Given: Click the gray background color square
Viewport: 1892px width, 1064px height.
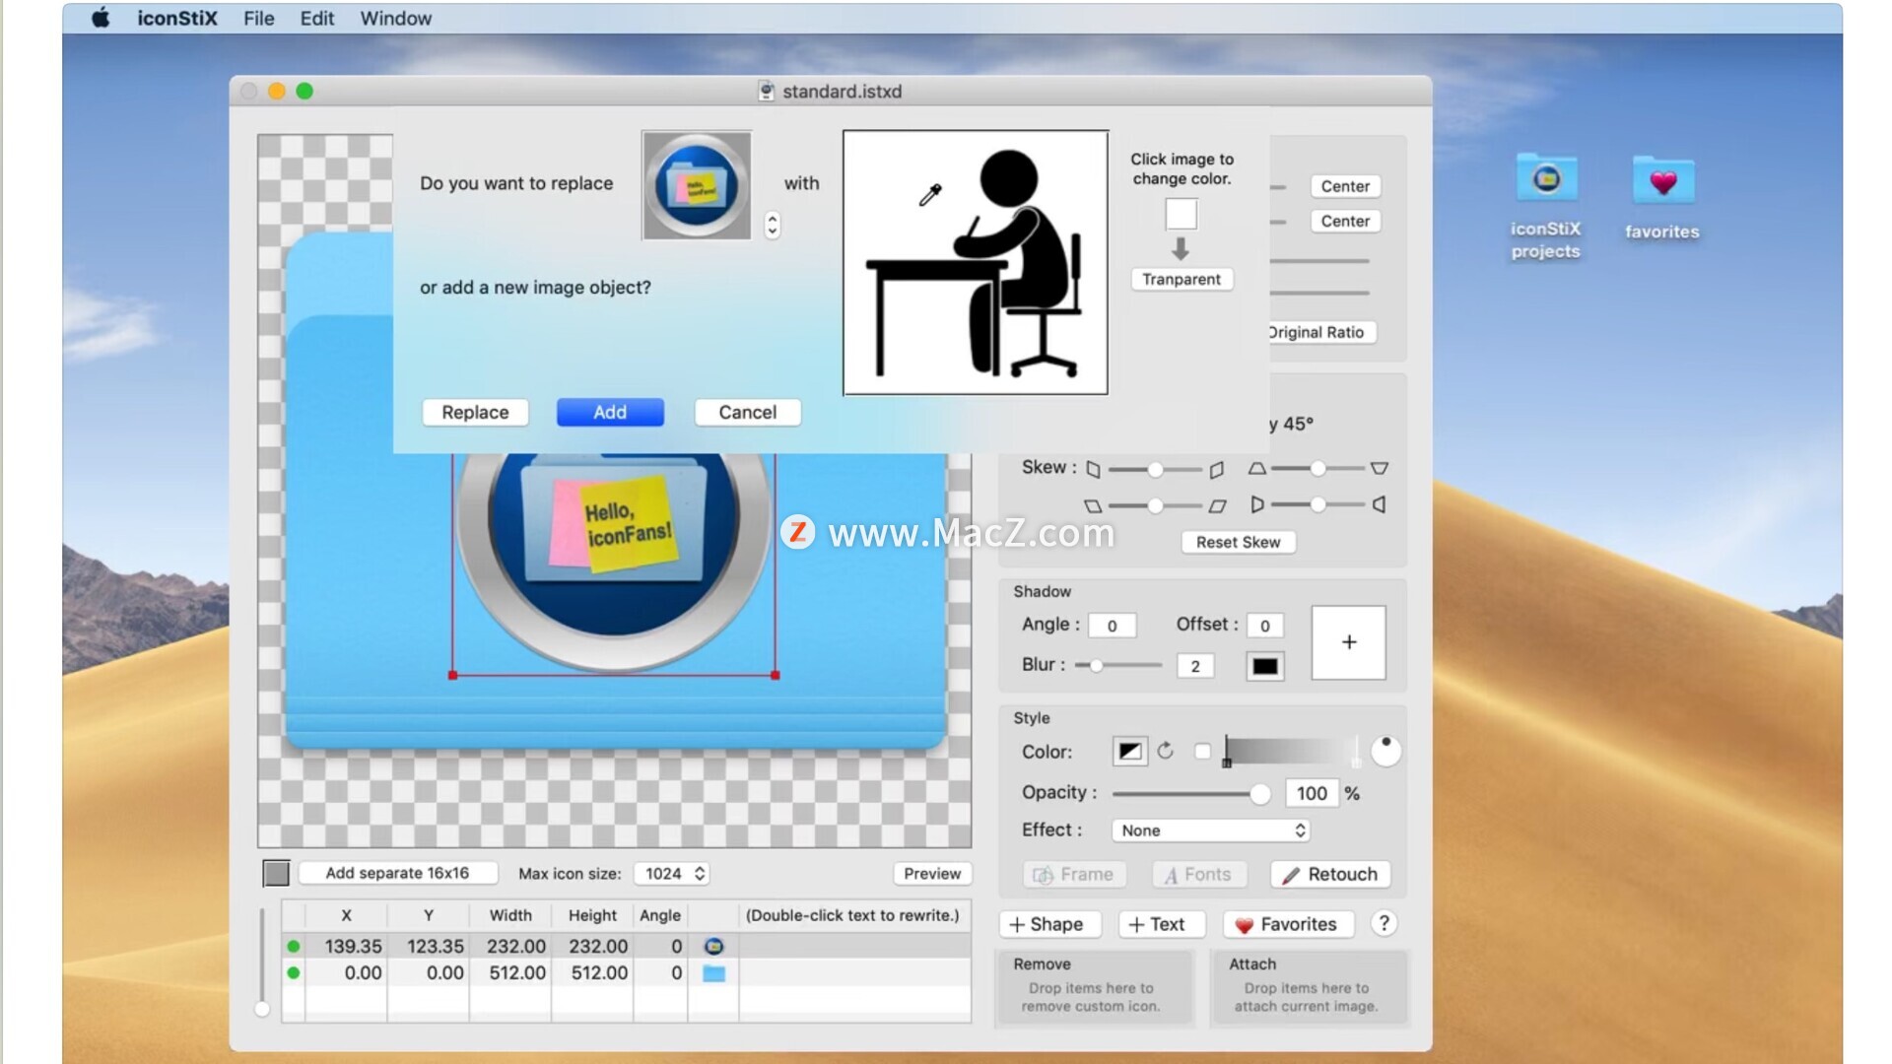Looking at the screenshot, I should coord(276,873).
